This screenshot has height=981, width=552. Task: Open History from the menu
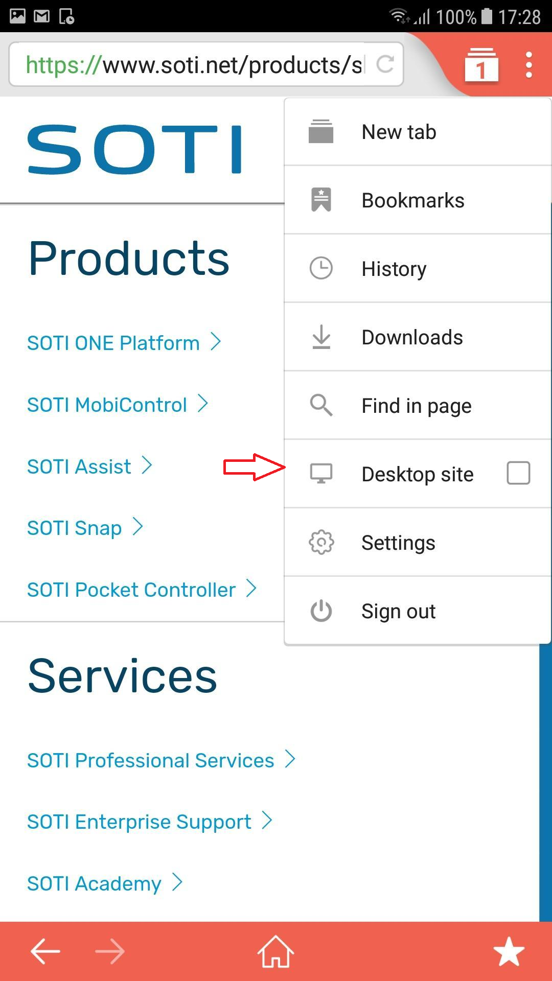(394, 269)
